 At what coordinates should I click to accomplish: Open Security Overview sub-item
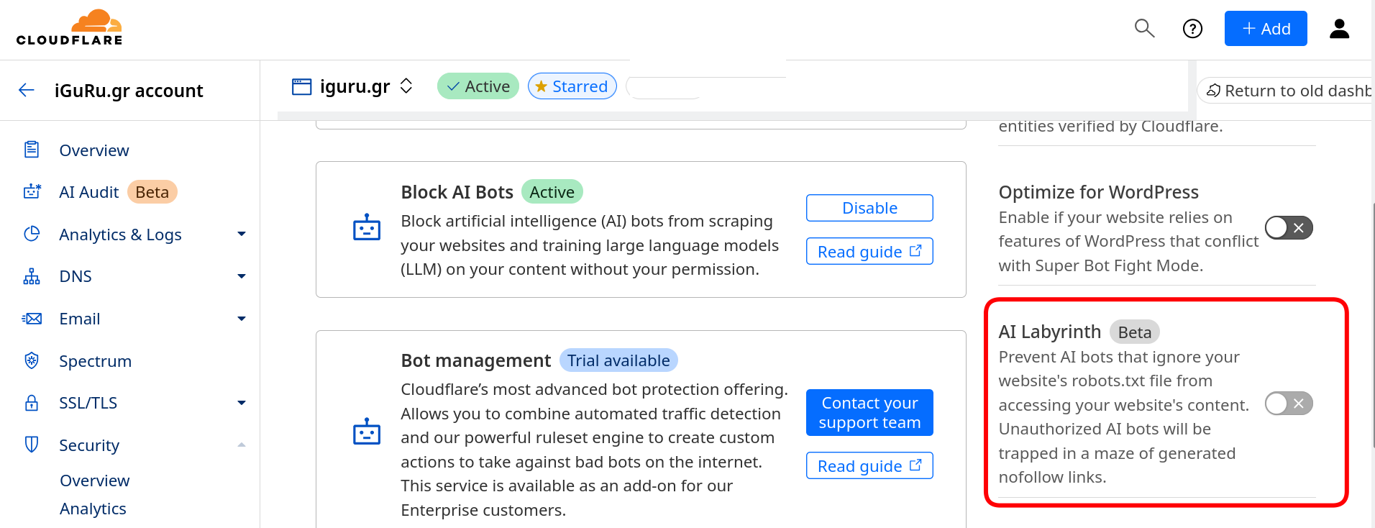coord(95,481)
